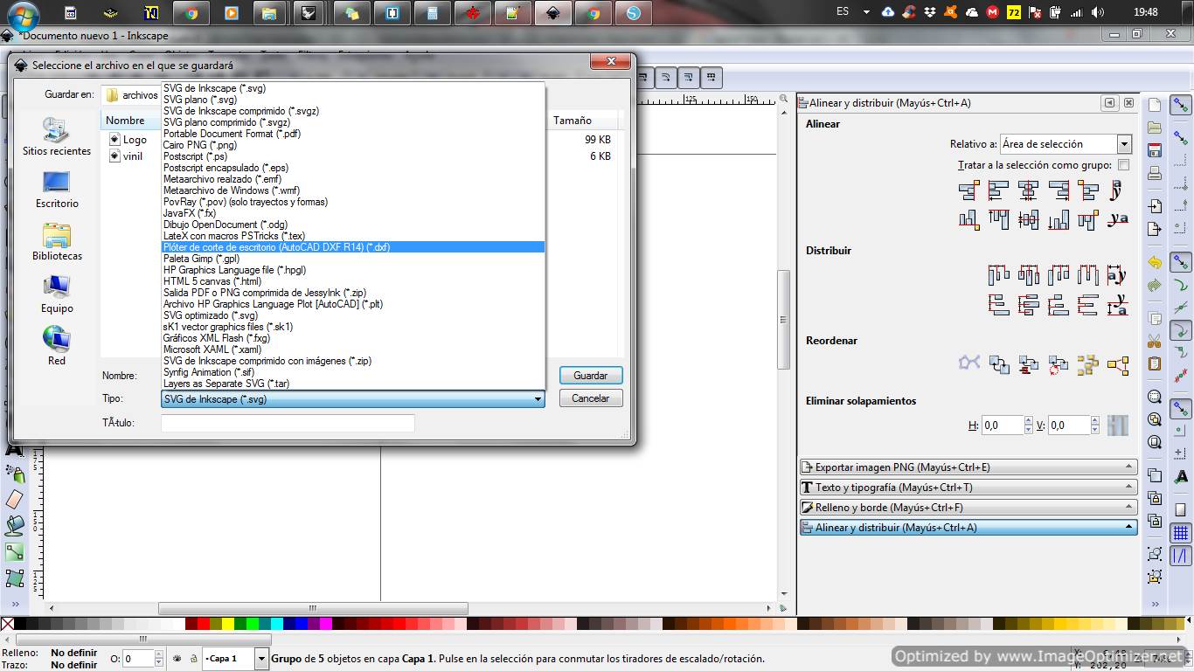Open Skype from the Windows taskbar
The image size is (1194, 671).
(x=634, y=13)
